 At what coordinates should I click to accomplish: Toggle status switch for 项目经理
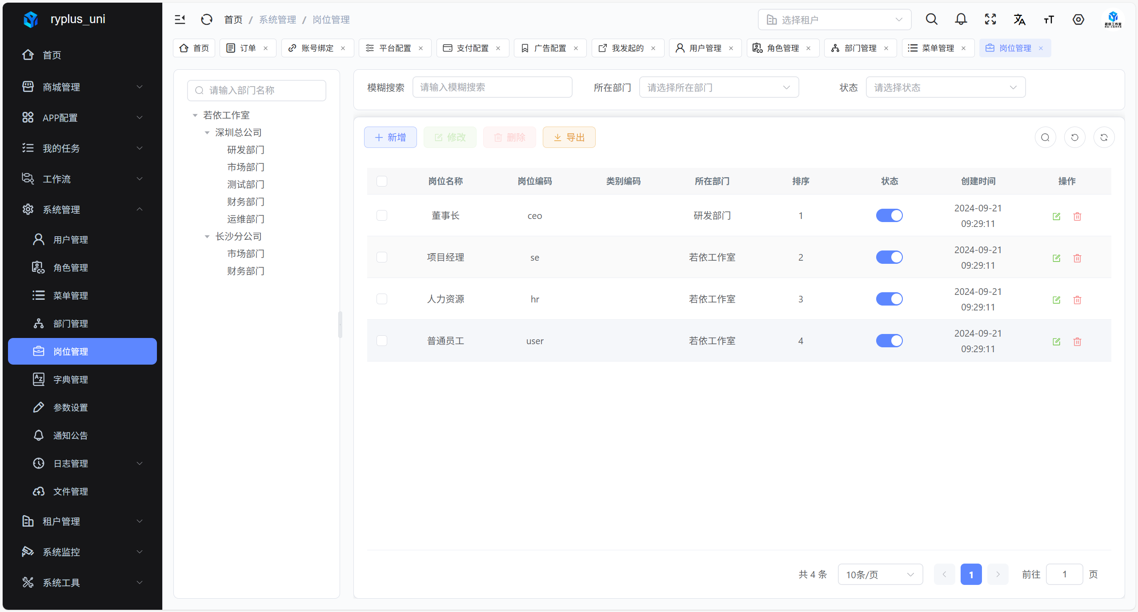(x=889, y=257)
